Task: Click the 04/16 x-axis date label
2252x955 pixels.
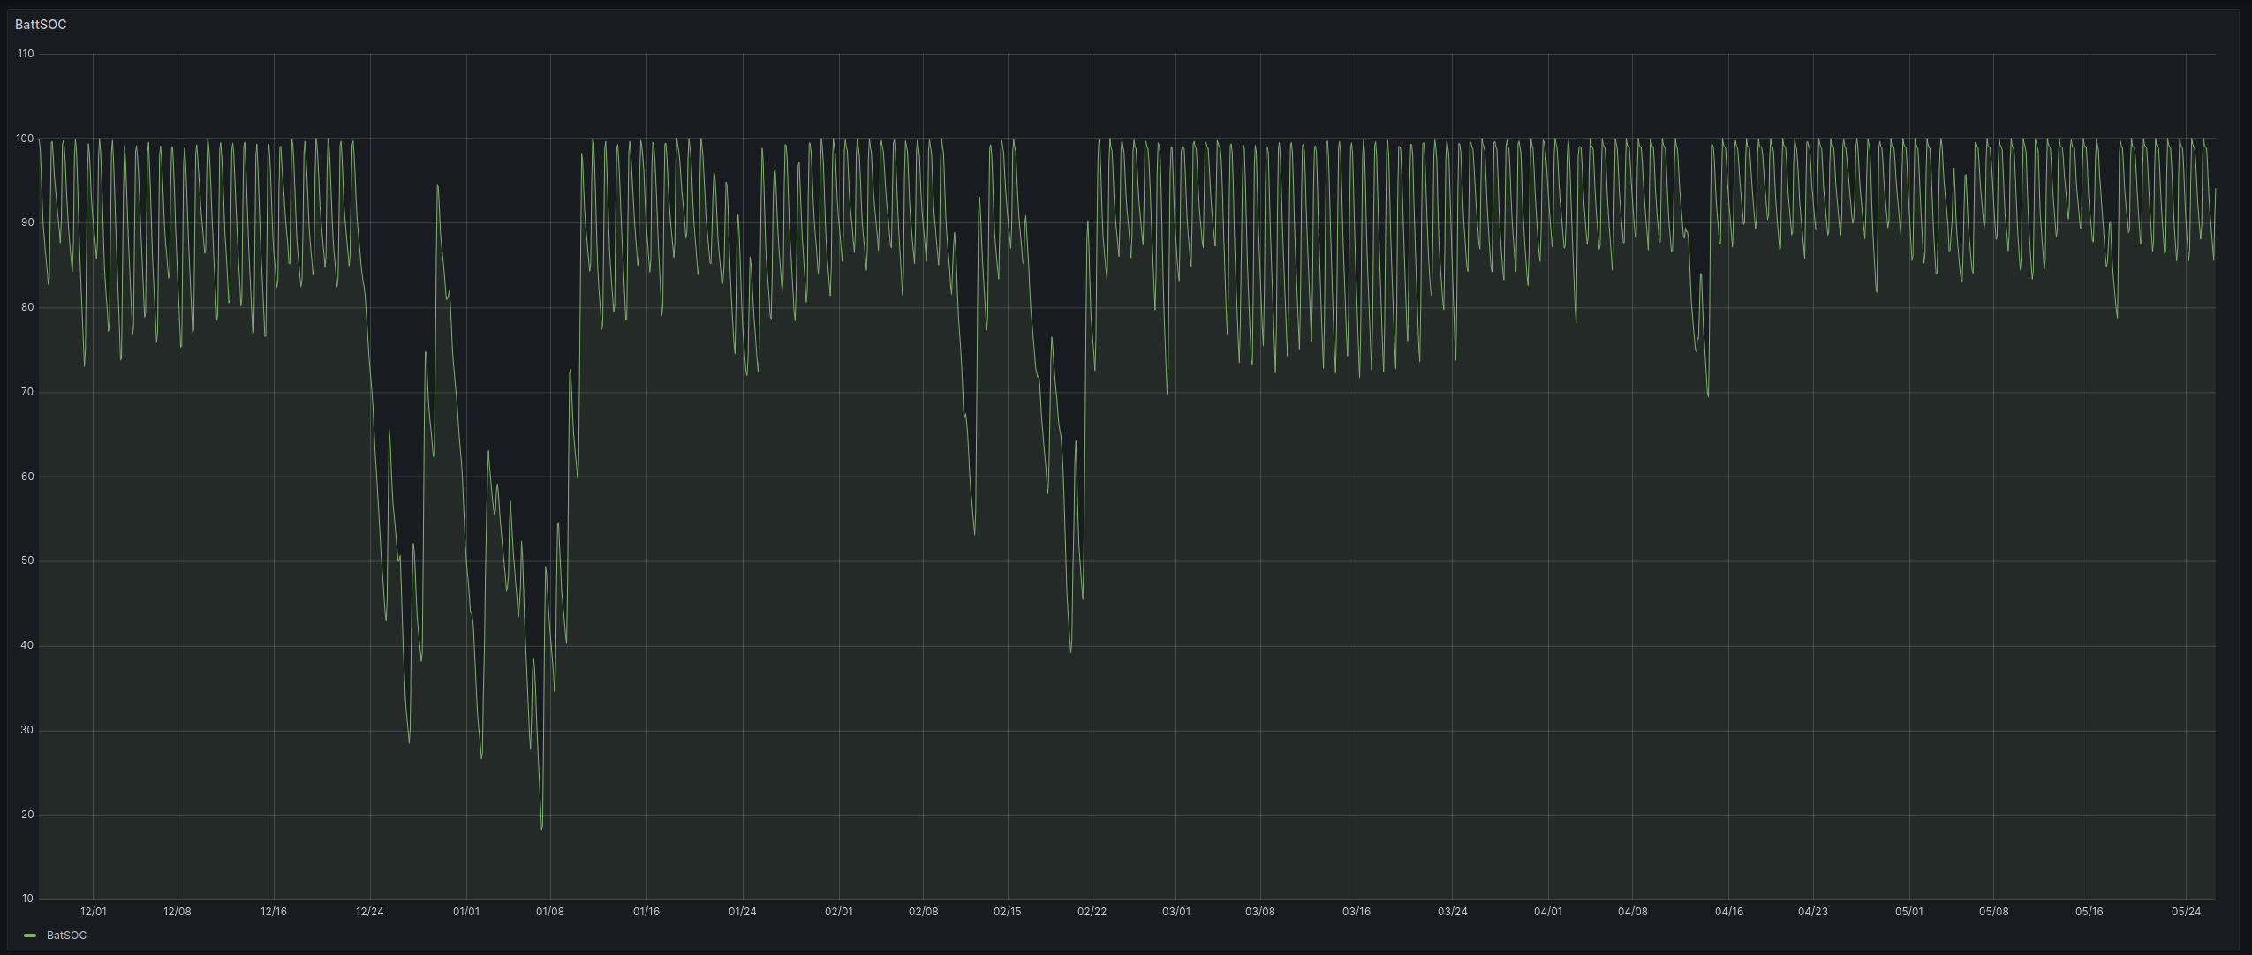Action: pos(1729,912)
